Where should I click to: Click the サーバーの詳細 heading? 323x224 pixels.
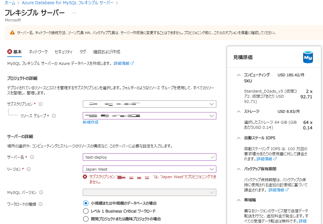pos(20,137)
